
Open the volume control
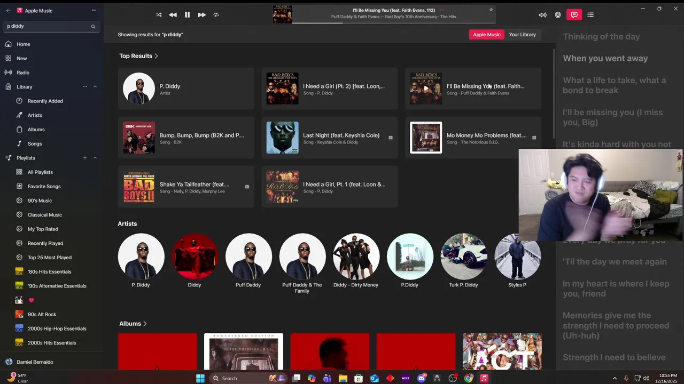[542, 15]
